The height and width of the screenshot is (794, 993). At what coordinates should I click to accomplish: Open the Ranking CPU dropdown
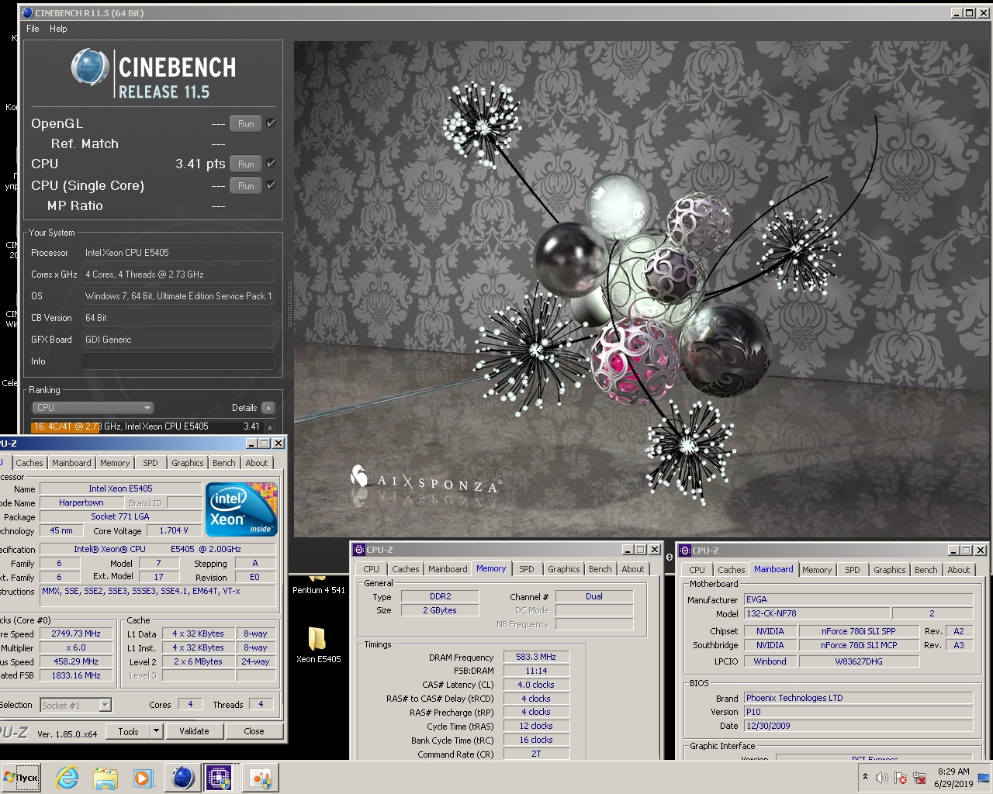pos(92,408)
